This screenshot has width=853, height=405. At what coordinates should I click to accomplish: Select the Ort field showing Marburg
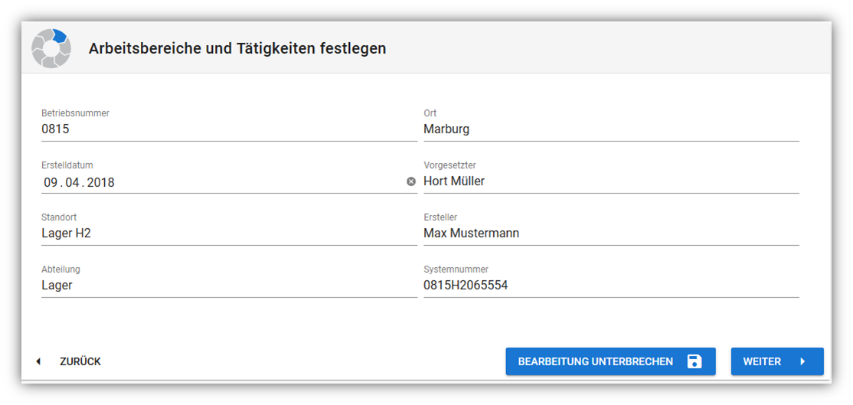coord(610,129)
